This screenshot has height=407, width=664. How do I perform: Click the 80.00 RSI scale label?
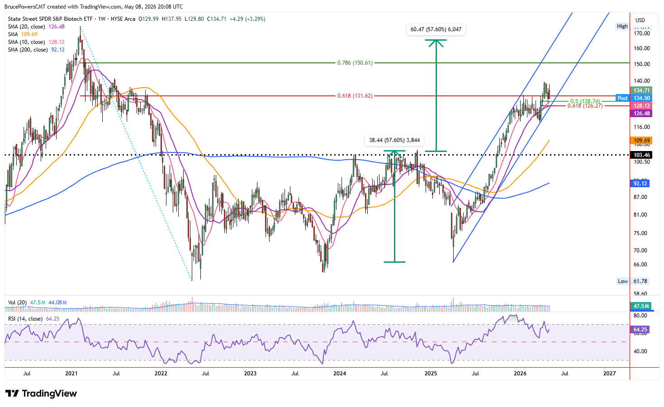640,316
